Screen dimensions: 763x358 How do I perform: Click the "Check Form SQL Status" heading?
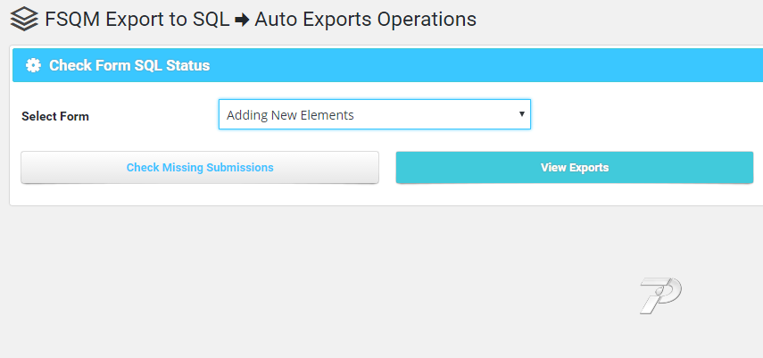(x=129, y=65)
